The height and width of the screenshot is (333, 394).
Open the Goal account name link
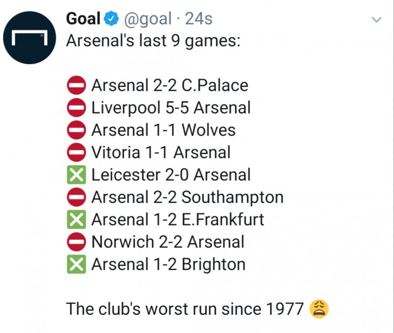pos(83,19)
